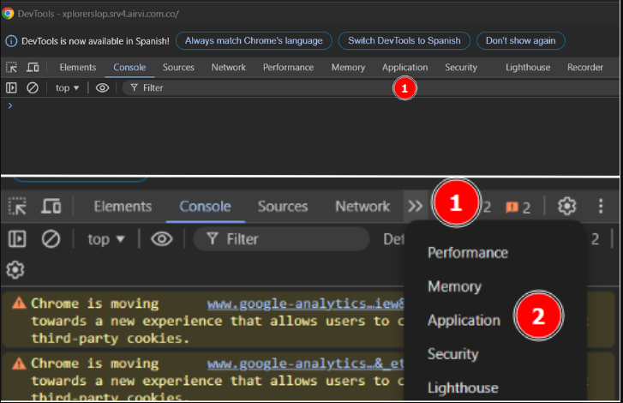
Task: Click the orange issues counter badge
Action: (518, 207)
